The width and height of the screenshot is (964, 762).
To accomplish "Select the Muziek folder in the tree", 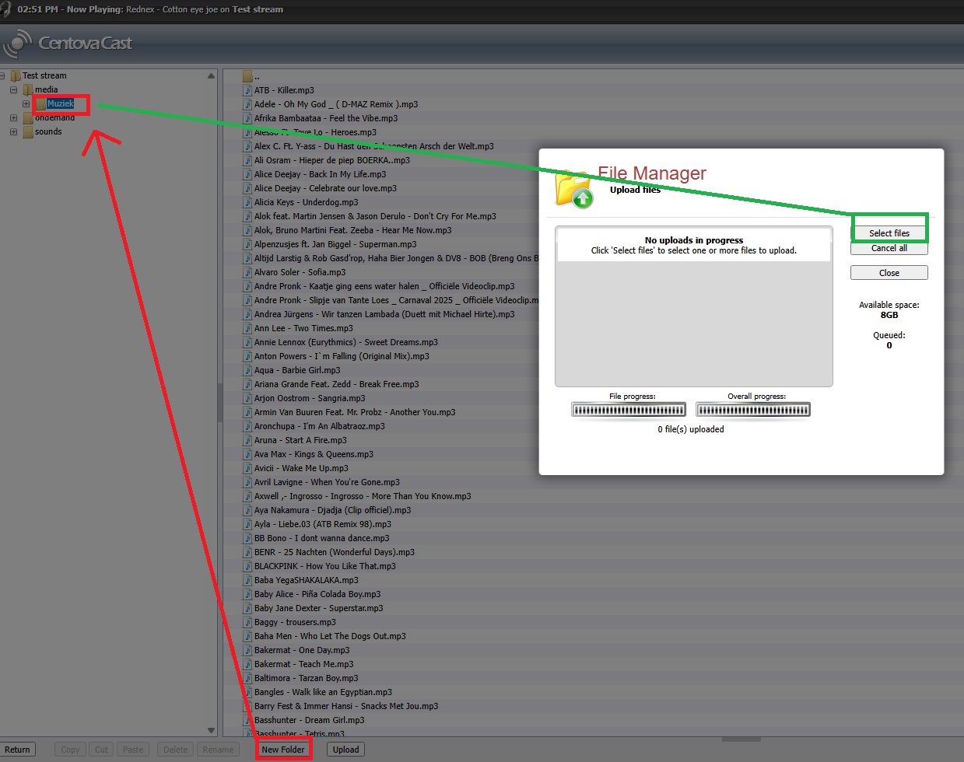I will tap(60, 103).
